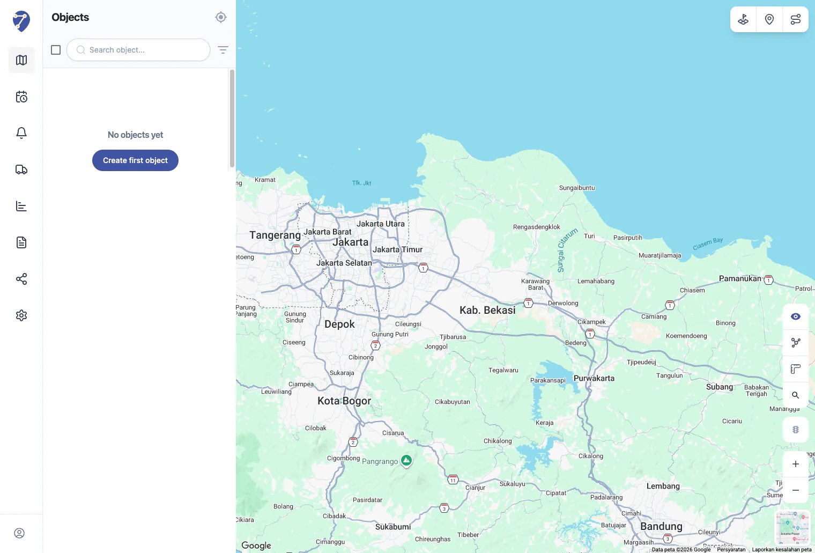Click the Rengasdengklok label on the map
Screen dimensions: 815x553
(x=537, y=227)
